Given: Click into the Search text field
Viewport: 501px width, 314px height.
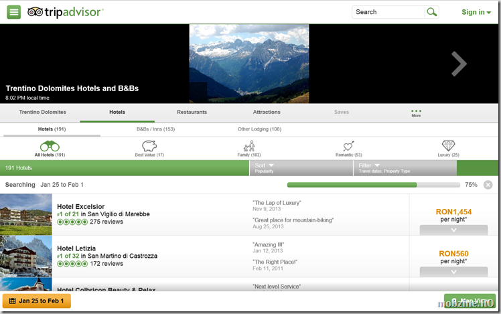Looking at the screenshot, I should click(388, 12).
